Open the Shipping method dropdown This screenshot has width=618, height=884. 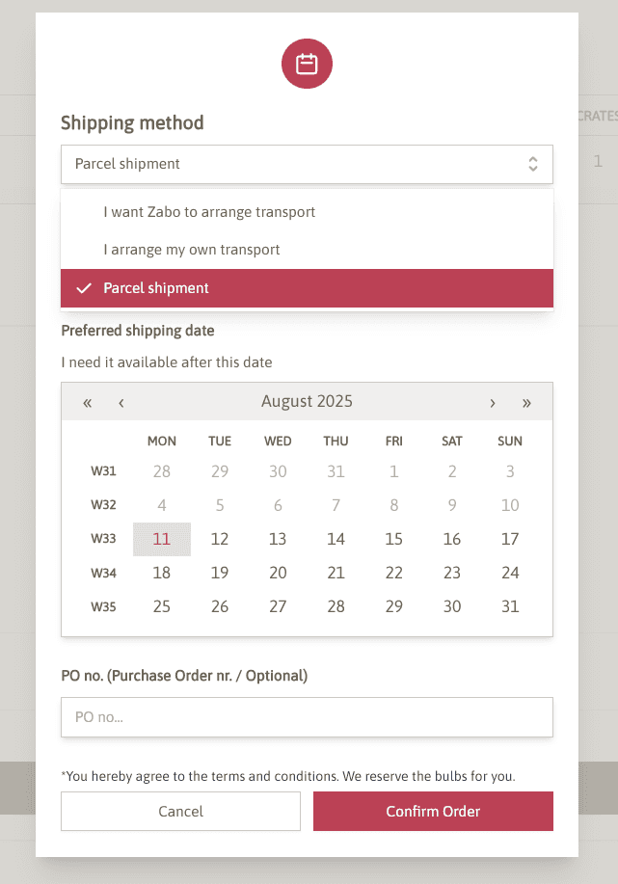pyautogui.click(x=307, y=164)
